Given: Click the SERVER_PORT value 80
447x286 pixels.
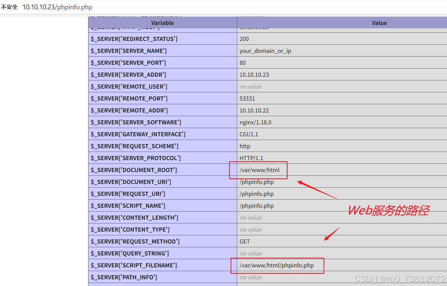Looking at the screenshot, I should click(243, 63).
